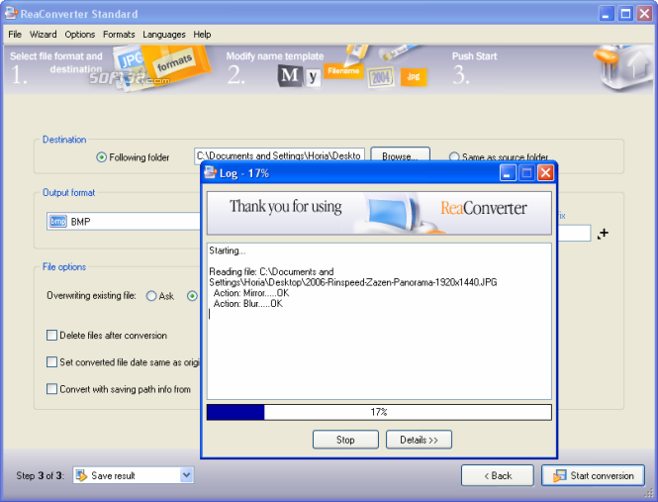Click 'Select file format and destination' step 1
The height and width of the screenshot is (502, 658).
56,62
